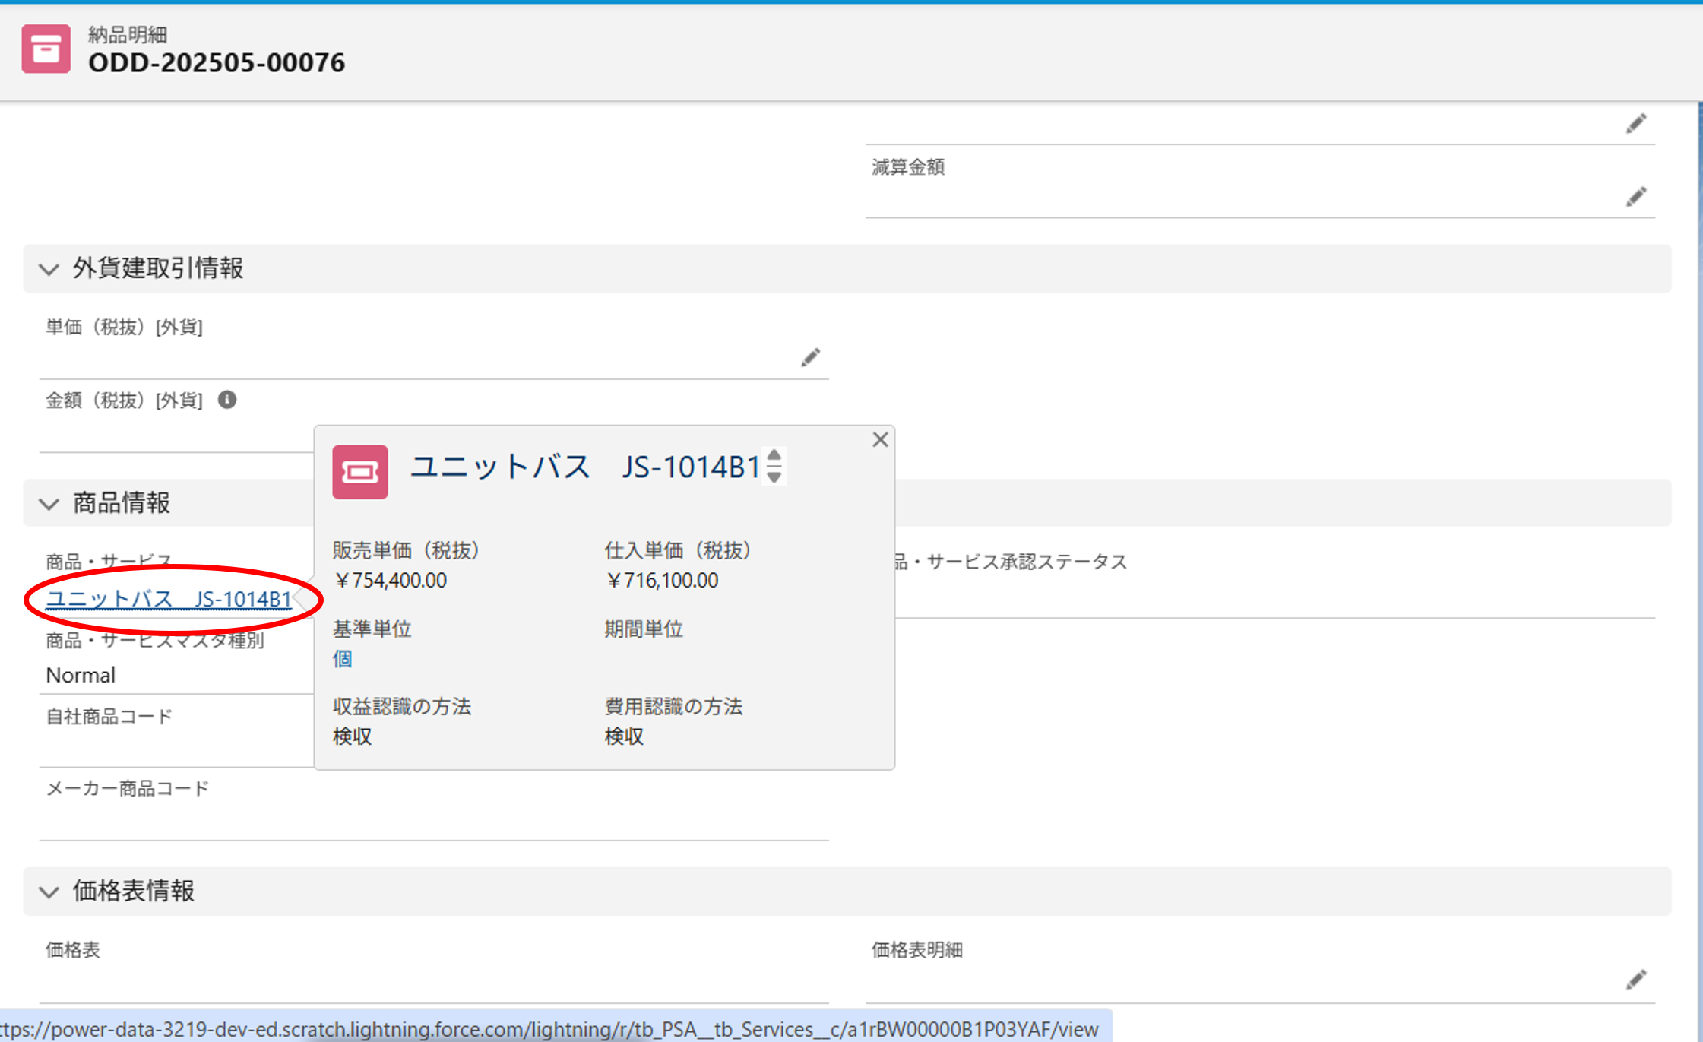Viewport: 1703px width, 1042px height.
Task: Click the down arrow beside popup title
Action: coord(774,477)
